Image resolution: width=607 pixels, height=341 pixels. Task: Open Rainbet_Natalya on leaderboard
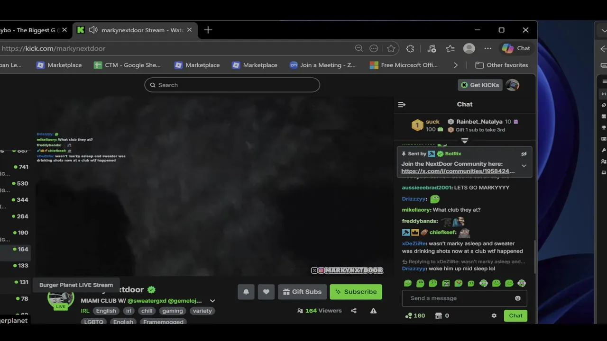(x=479, y=122)
